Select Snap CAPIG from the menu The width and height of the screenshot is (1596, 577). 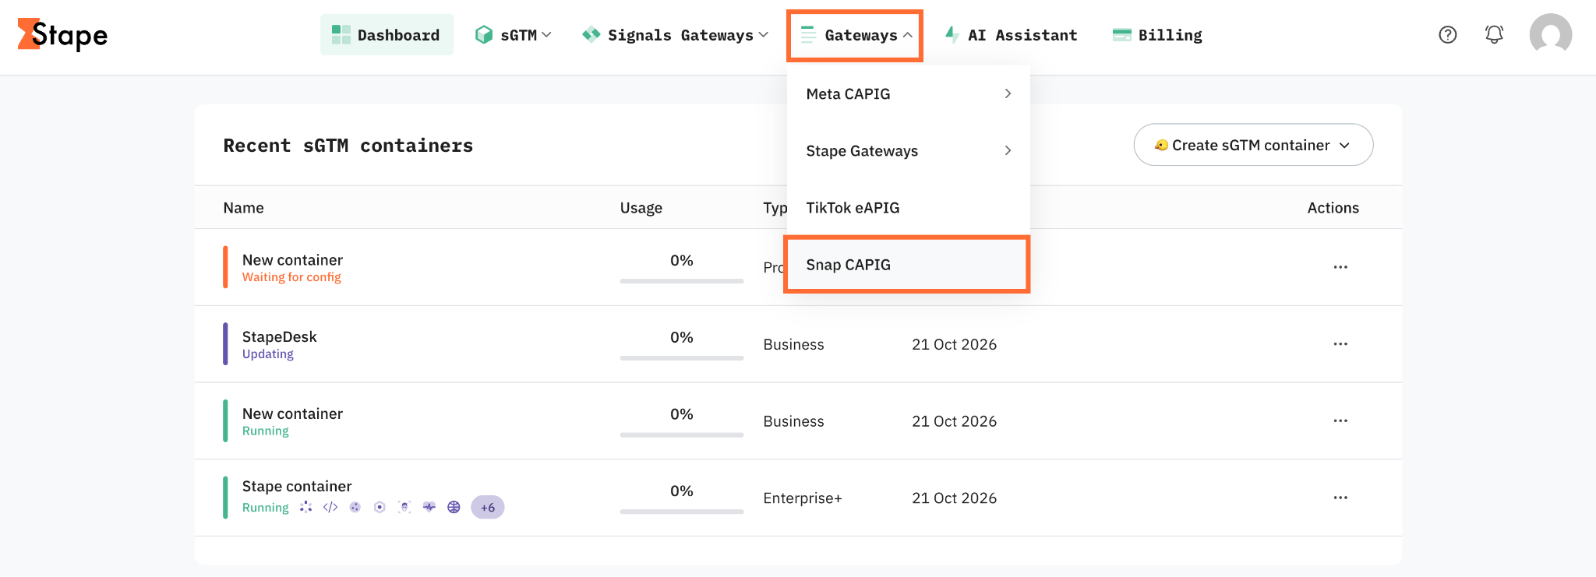coord(907,265)
